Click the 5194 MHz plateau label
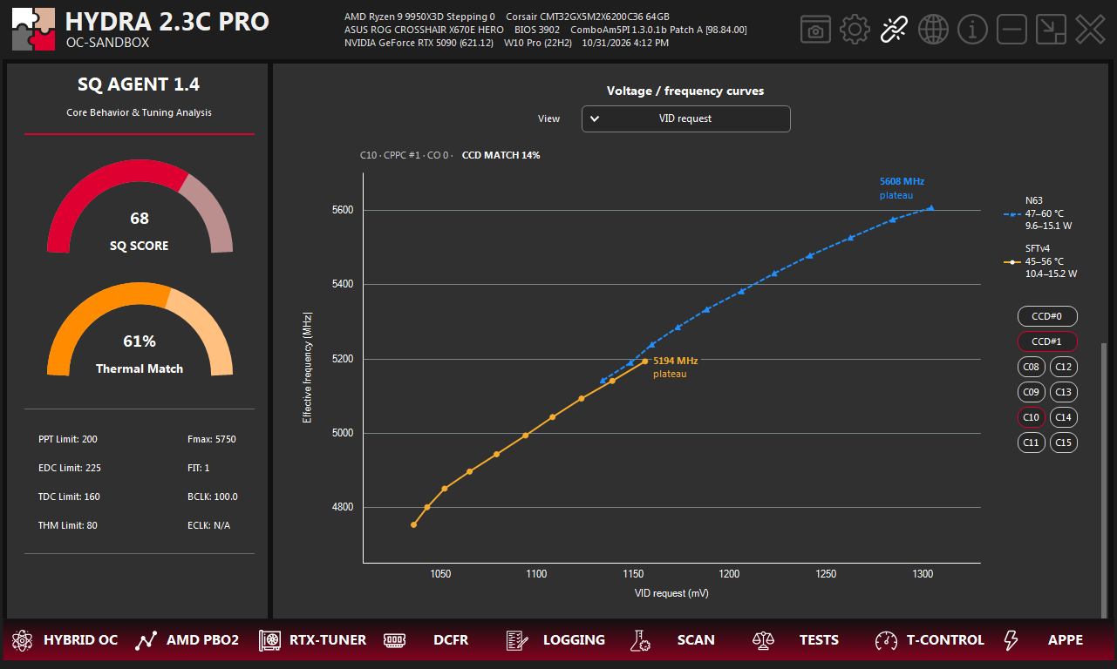 pos(675,367)
